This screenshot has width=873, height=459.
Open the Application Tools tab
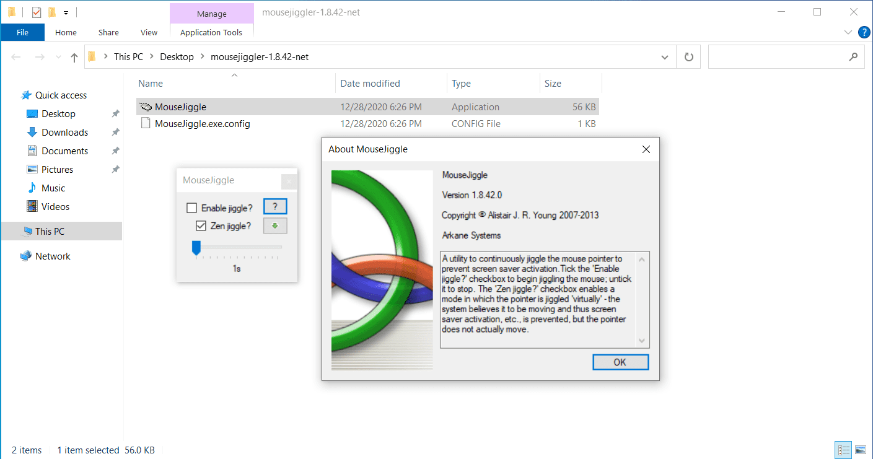[x=211, y=33]
